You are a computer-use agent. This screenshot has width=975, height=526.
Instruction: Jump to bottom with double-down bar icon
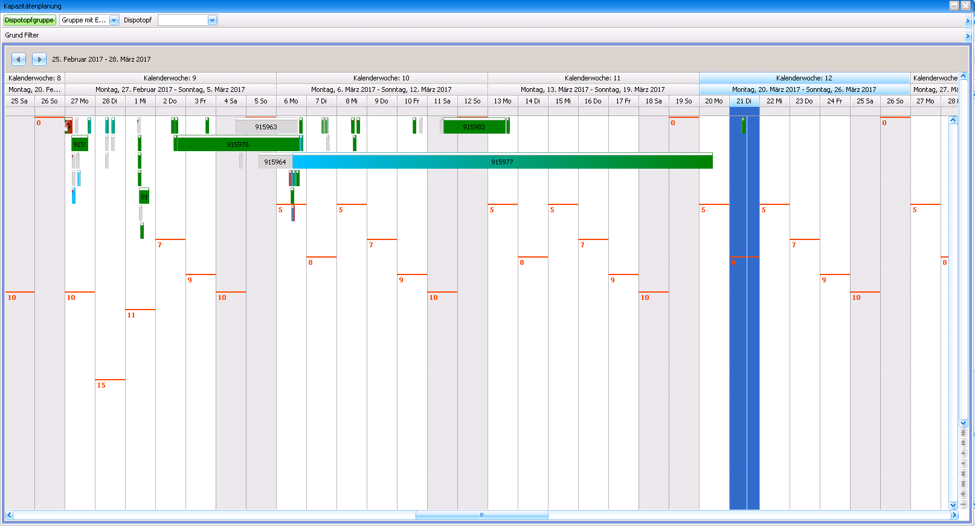click(963, 484)
